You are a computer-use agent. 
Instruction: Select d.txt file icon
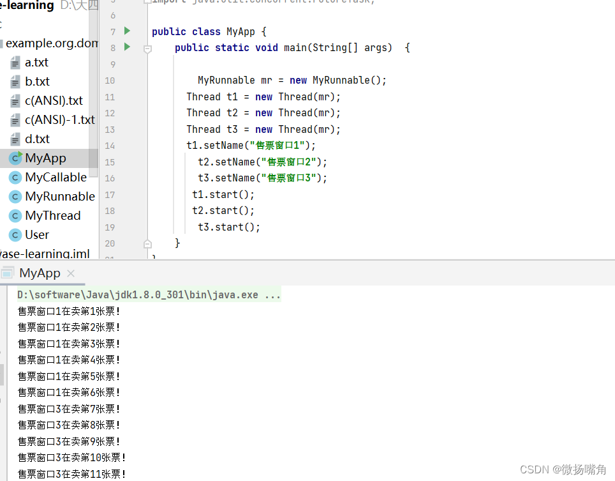coord(15,139)
